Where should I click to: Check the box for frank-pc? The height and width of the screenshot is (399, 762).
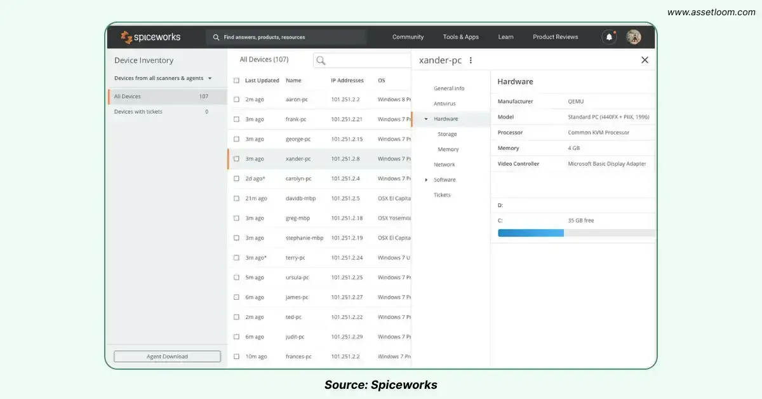(x=236, y=119)
